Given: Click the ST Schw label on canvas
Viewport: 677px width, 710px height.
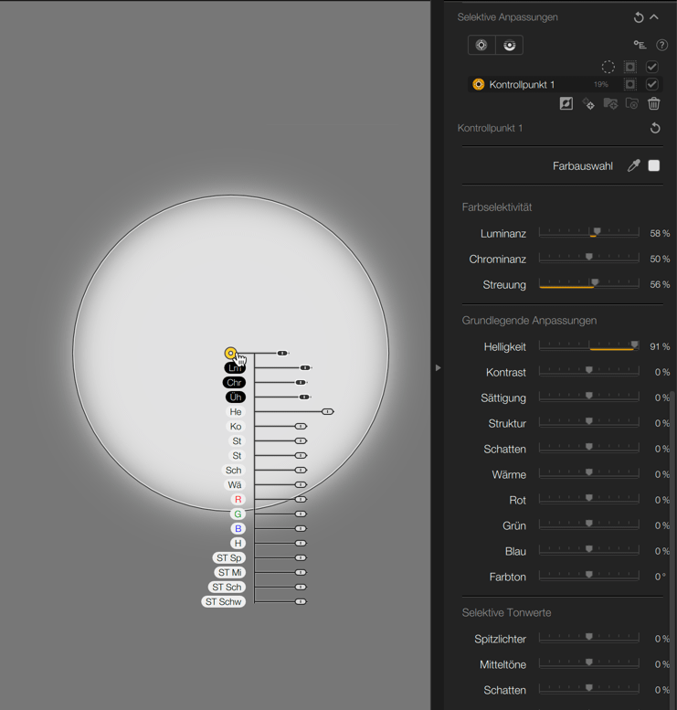Looking at the screenshot, I should [x=223, y=602].
